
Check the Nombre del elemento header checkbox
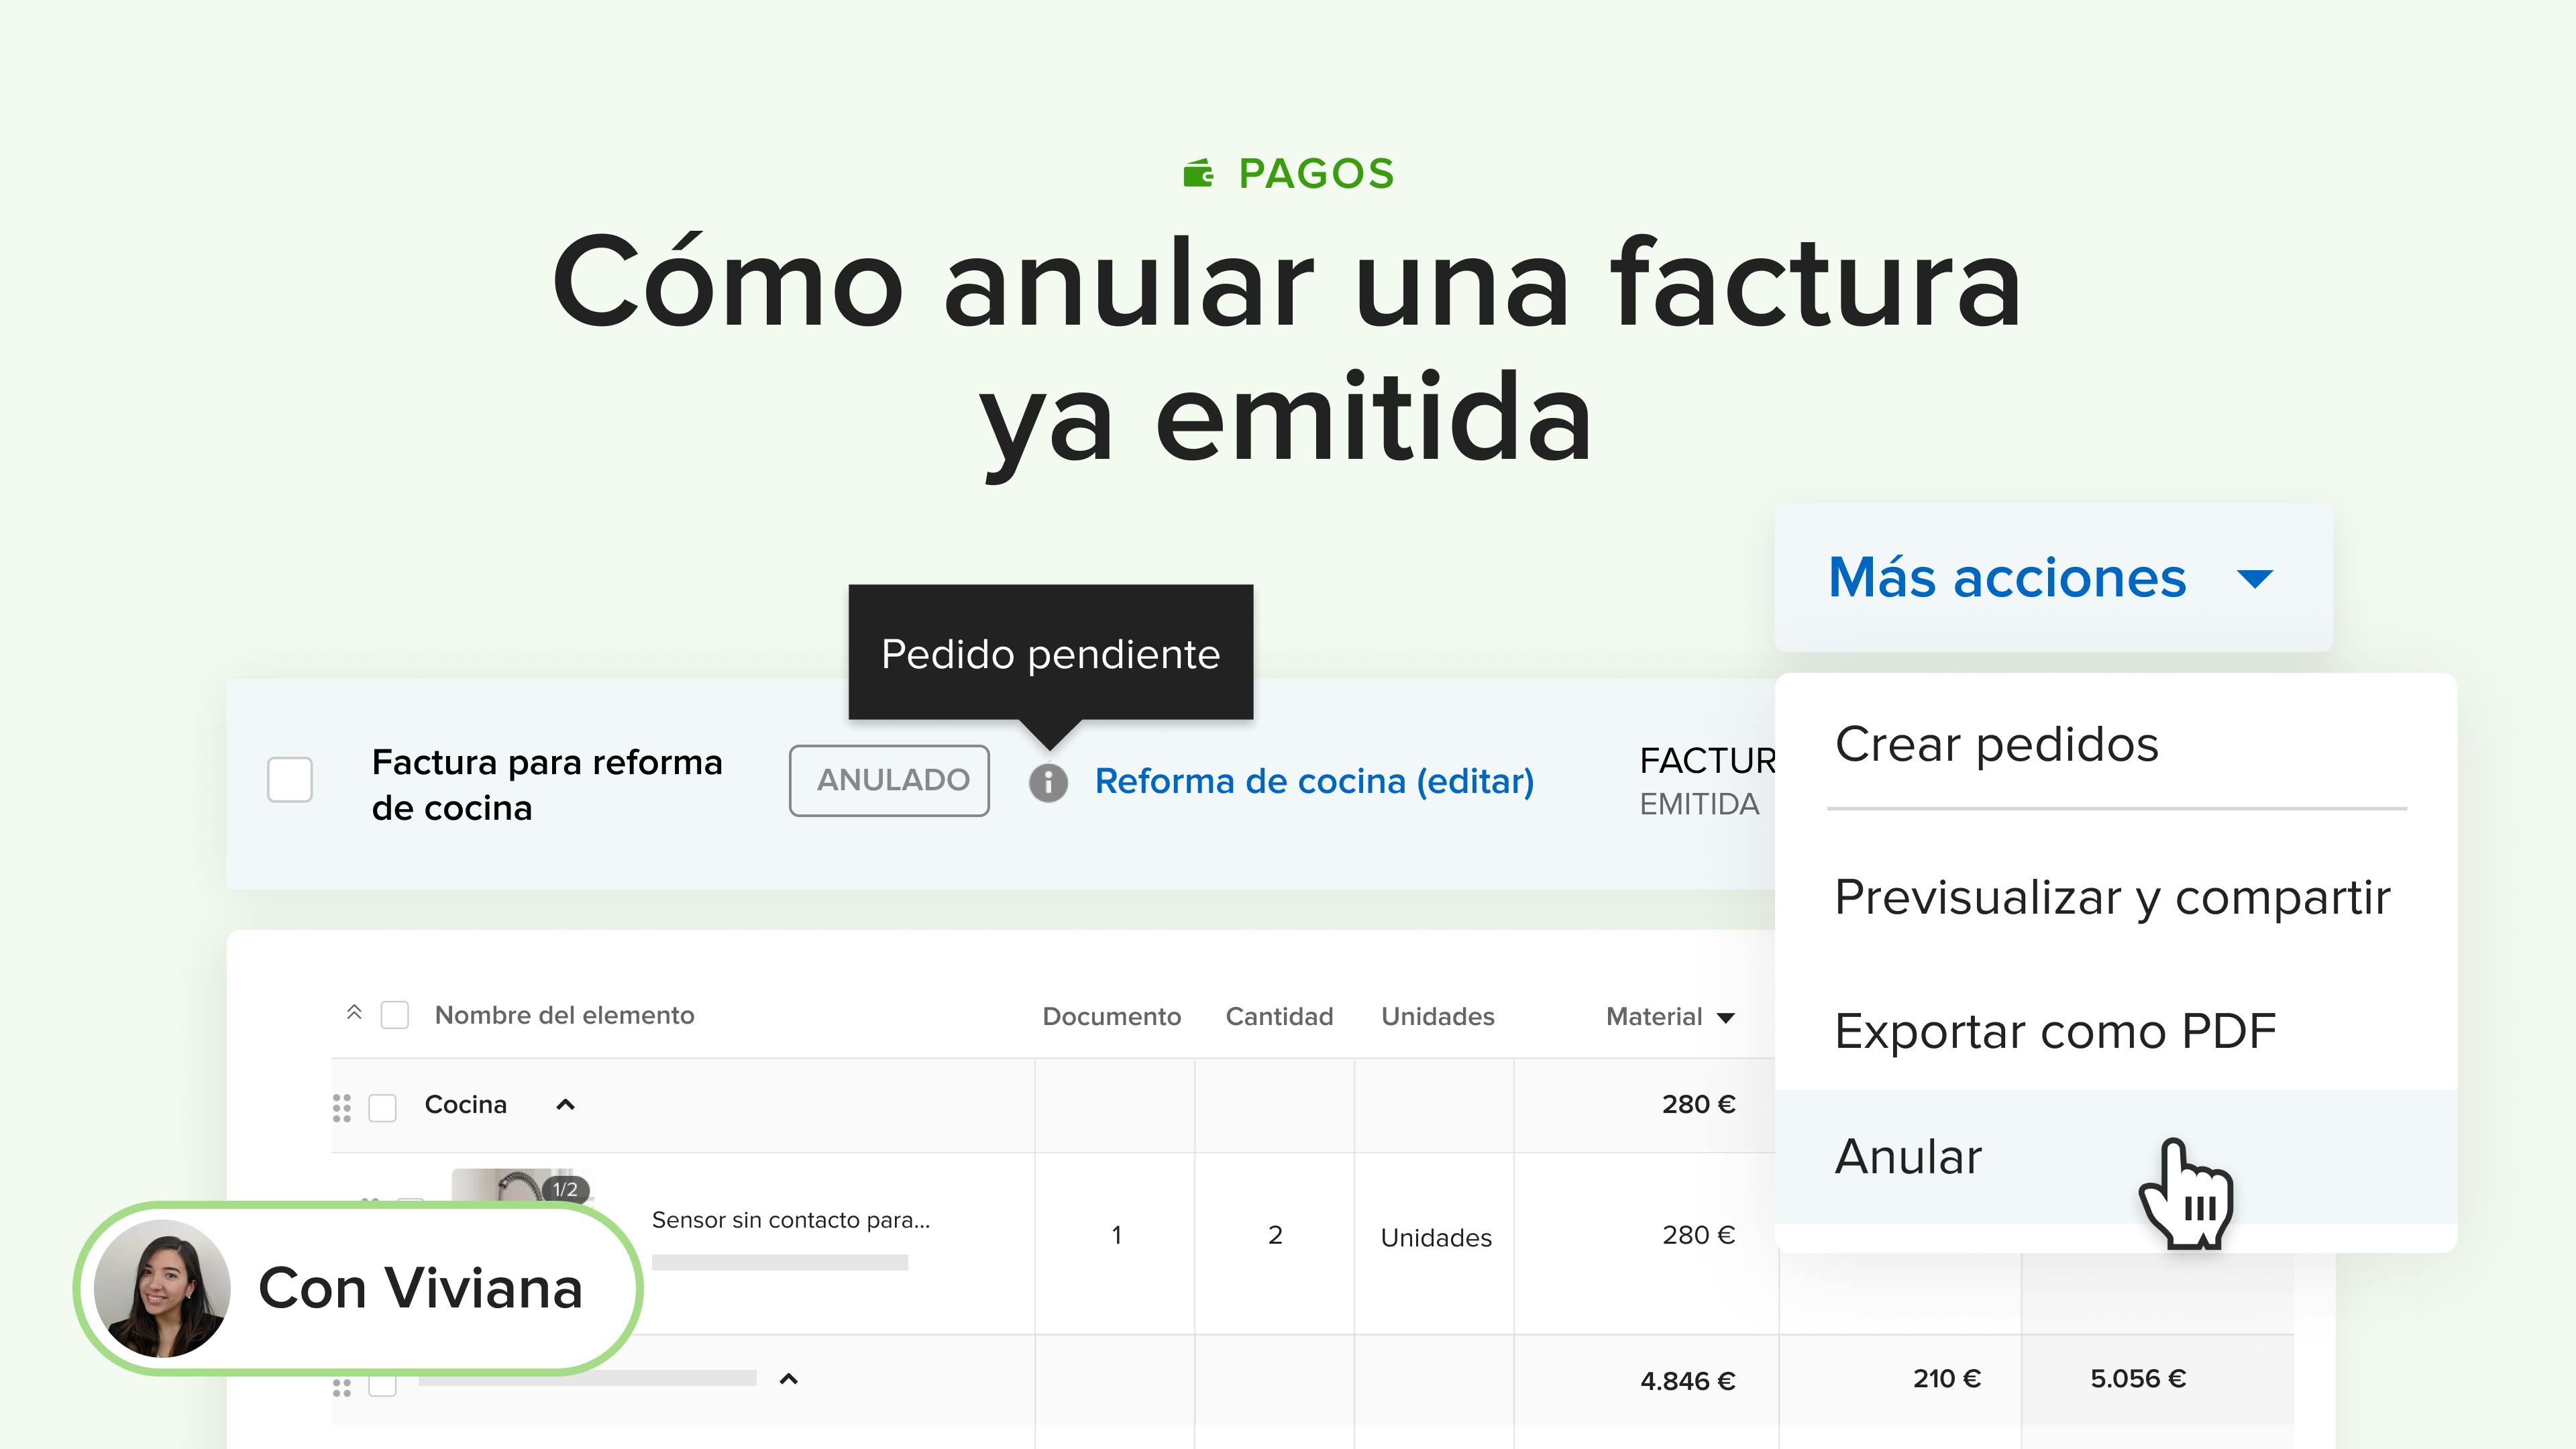tap(395, 1015)
